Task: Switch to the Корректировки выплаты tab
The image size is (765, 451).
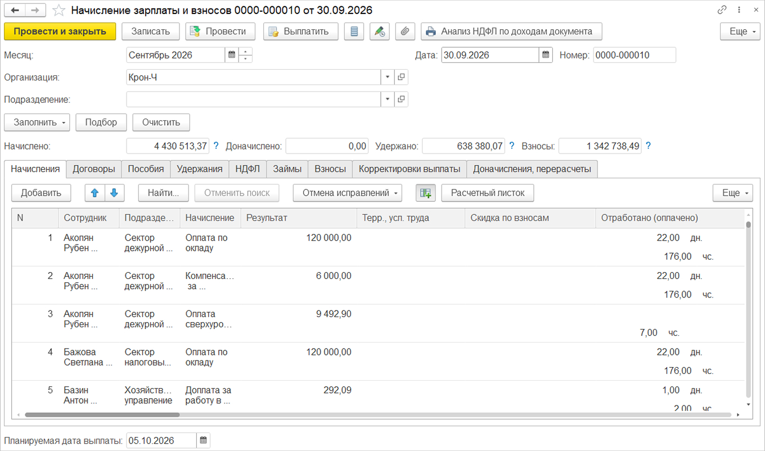Action: pyautogui.click(x=409, y=169)
